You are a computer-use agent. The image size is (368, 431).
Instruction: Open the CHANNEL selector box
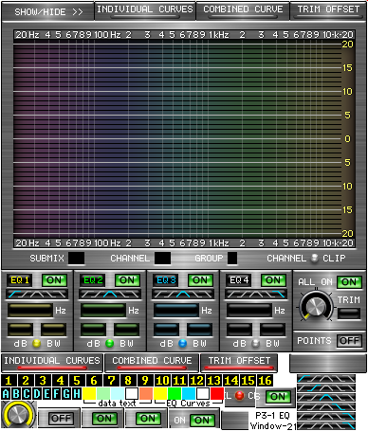click(x=162, y=259)
